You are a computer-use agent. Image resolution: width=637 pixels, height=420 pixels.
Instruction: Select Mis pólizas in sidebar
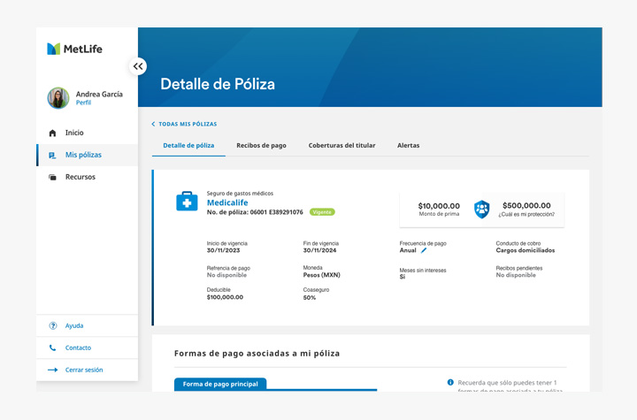coord(83,155)
